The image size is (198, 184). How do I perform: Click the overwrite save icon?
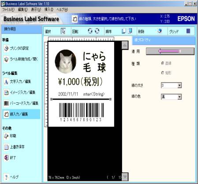(6, 147)
